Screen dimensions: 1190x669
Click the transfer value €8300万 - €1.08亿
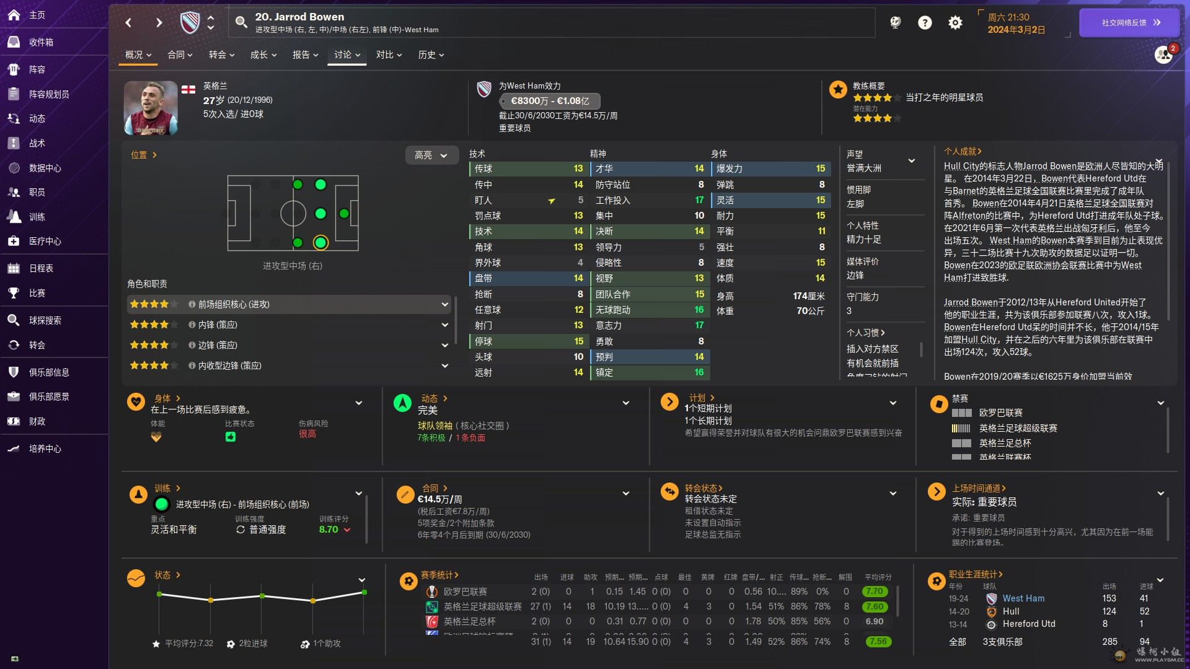[x=550, y=101]
